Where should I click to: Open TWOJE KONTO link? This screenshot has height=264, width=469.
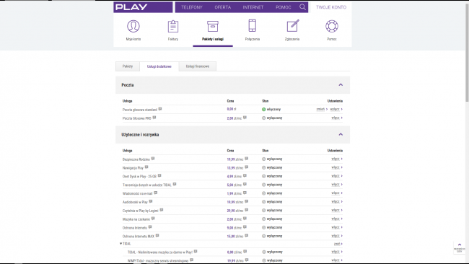point(331,7)
